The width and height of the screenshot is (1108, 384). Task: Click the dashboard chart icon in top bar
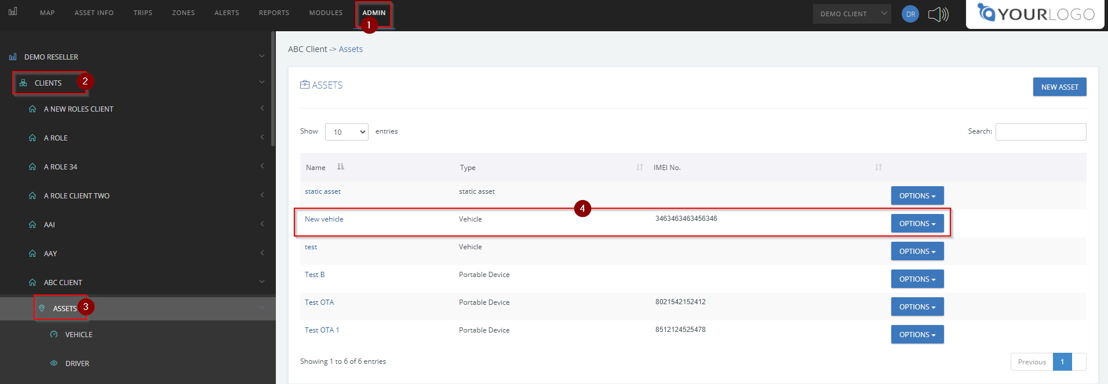13,11
